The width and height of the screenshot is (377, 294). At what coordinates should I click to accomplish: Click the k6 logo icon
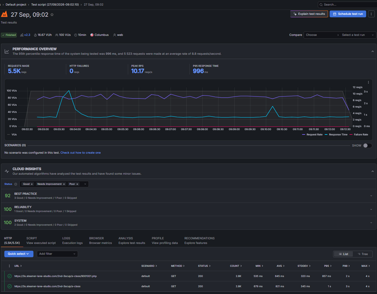click(x=4, y=14)
